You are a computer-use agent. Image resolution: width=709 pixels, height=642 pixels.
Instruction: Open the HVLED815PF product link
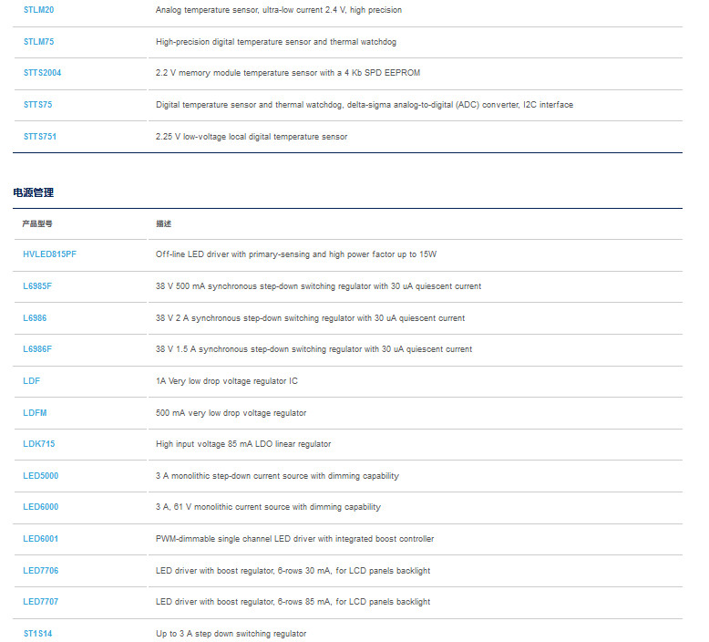coord(49,254)
